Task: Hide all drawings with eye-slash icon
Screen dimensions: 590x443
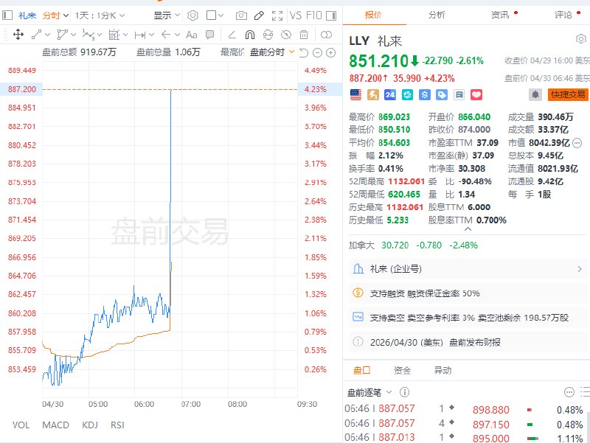Action: pyautogui.click(x=286, y=35)
